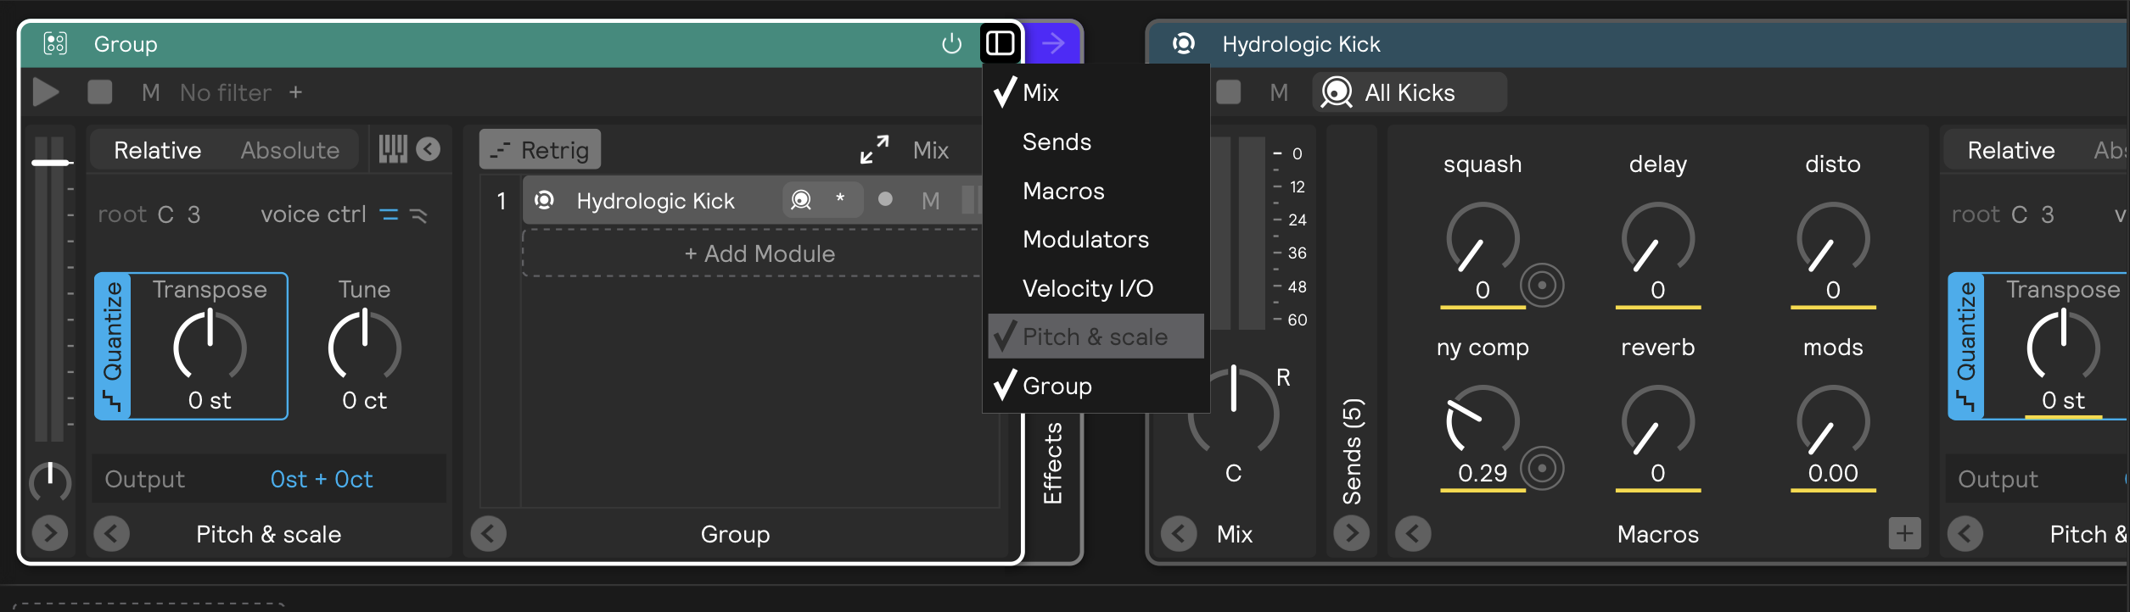
Task: Choose Velocity I/O from the panel menu
Action: tap(1096, 288)
